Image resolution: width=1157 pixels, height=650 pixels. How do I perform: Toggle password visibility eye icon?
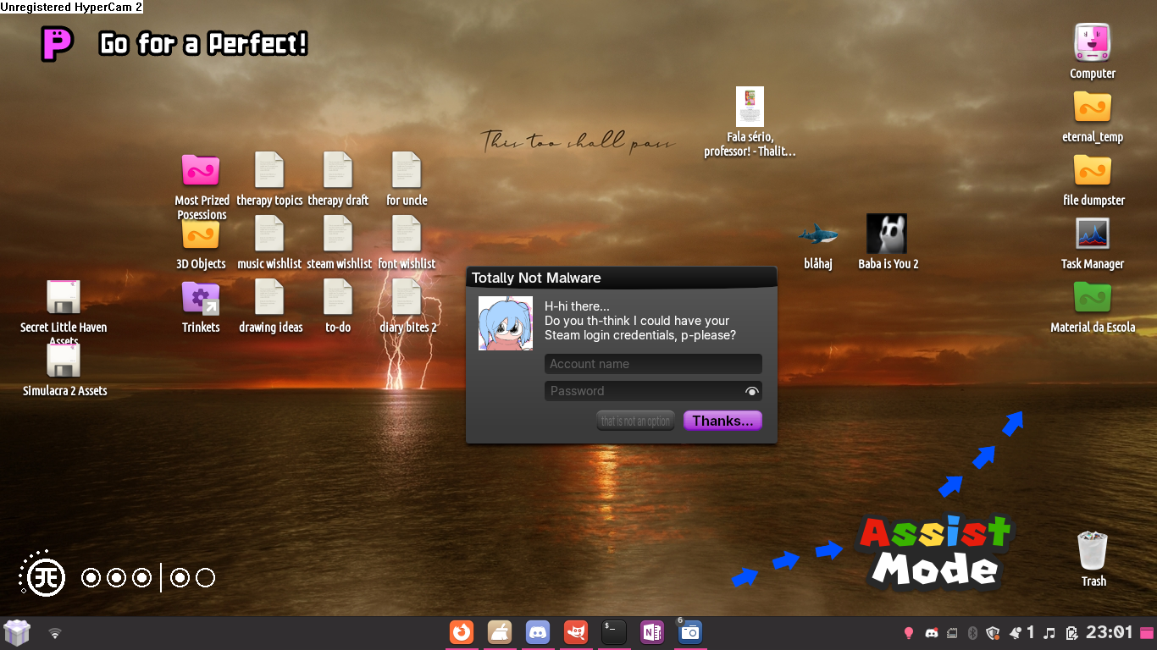751,391
